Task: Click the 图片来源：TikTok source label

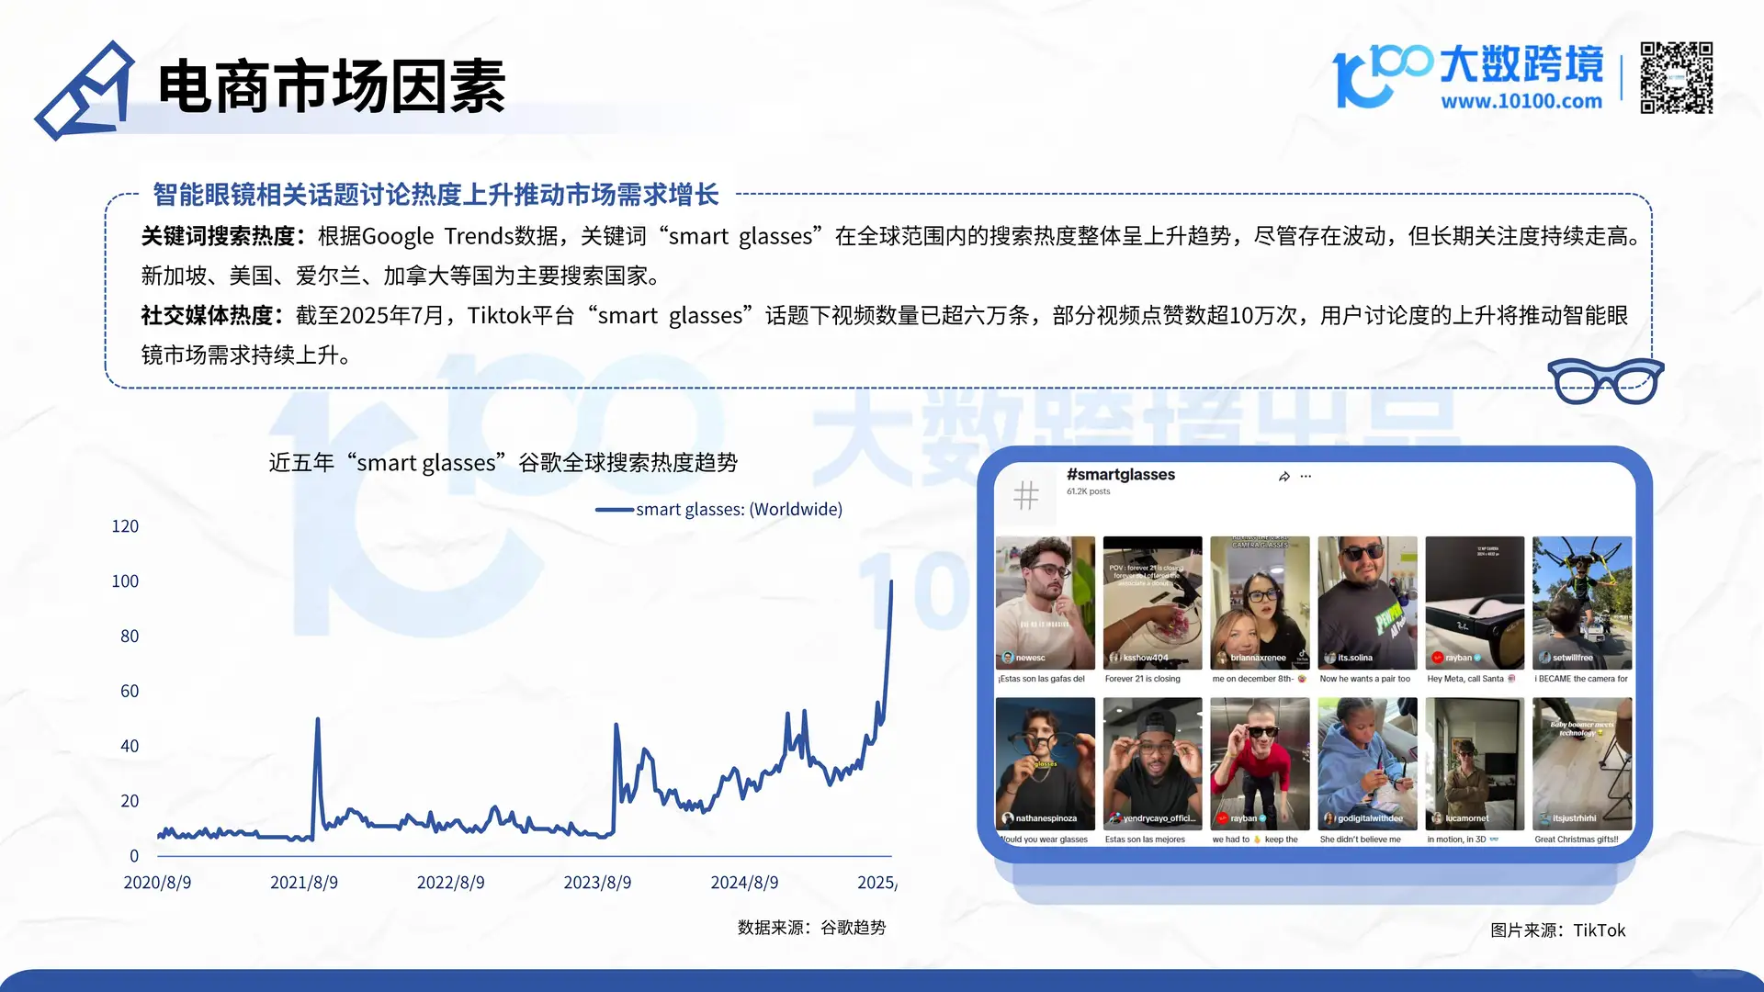Action: [1557, 930]
